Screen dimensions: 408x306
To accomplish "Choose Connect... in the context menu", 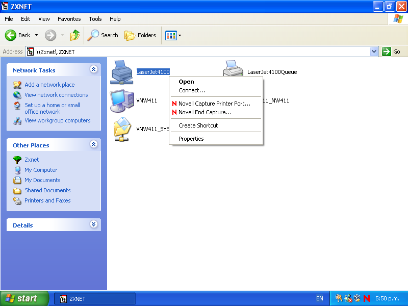I will 216,91.
